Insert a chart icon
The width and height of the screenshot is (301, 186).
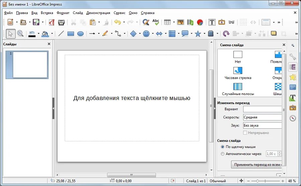200,22
